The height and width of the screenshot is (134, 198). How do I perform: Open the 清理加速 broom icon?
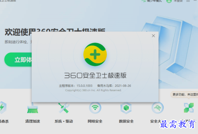[x=32, y=108]
